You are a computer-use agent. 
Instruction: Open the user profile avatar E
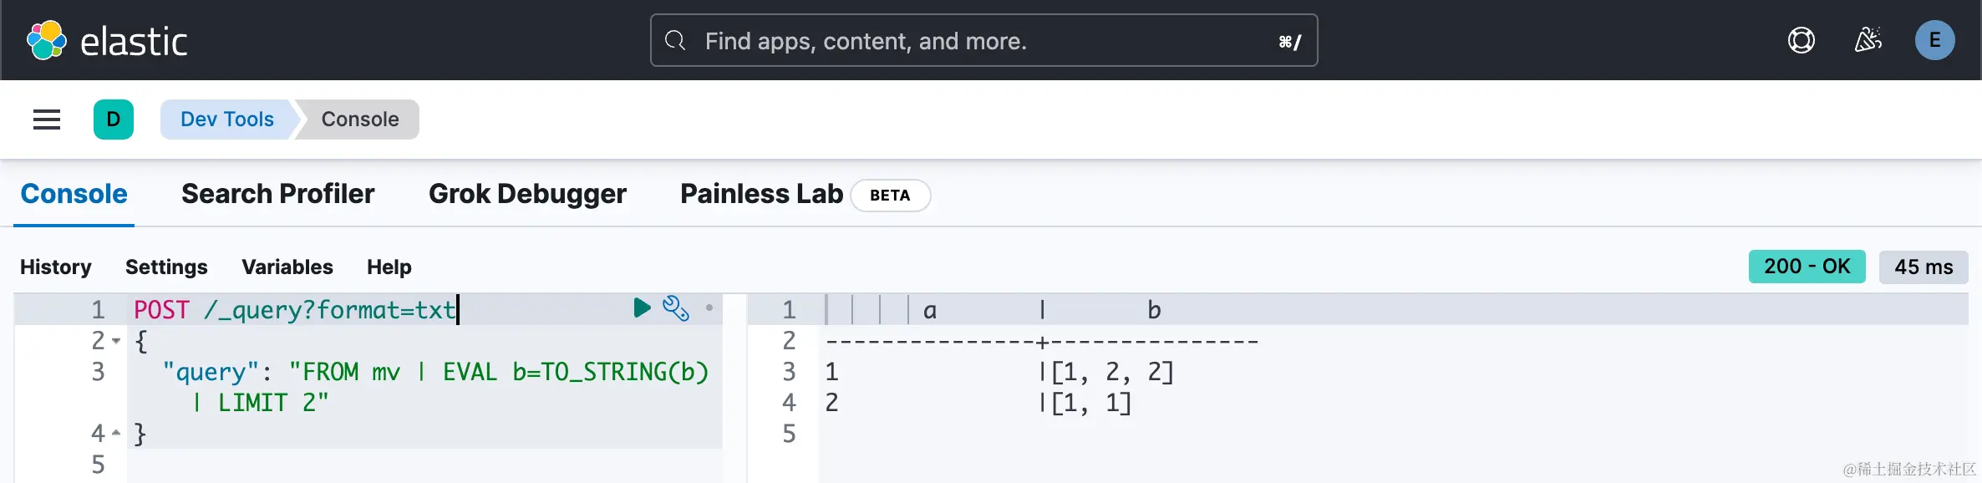tap(1934, 40)
